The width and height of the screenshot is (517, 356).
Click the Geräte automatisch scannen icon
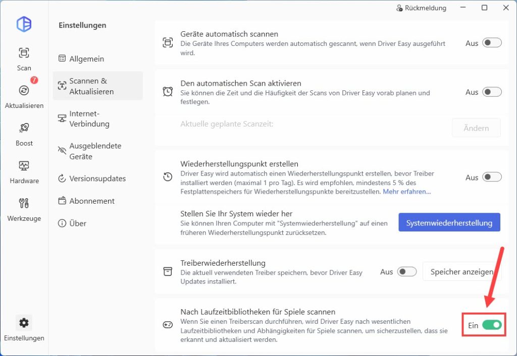(x=168, y=43)
